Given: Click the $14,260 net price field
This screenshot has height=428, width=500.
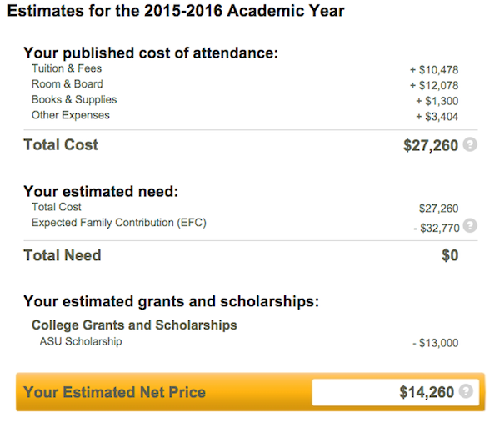Looking at the screenshot, I should tap(395, 392).
